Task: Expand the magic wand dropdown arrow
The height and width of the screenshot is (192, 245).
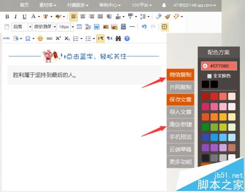Action: click(182, 17)
